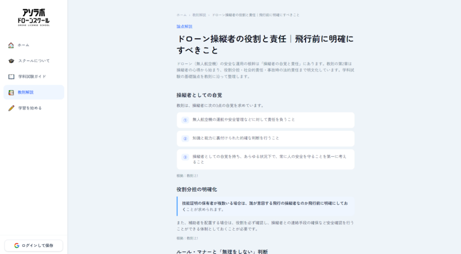Click the 無人航空機の運航や安全管理 list card

[266, 120]
